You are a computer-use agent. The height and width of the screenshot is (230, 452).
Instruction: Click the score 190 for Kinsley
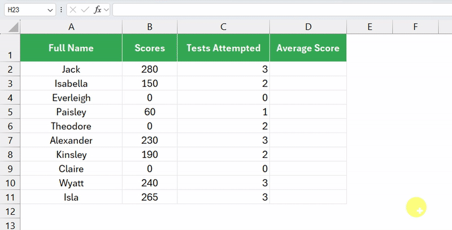click(x=150, y=154)
